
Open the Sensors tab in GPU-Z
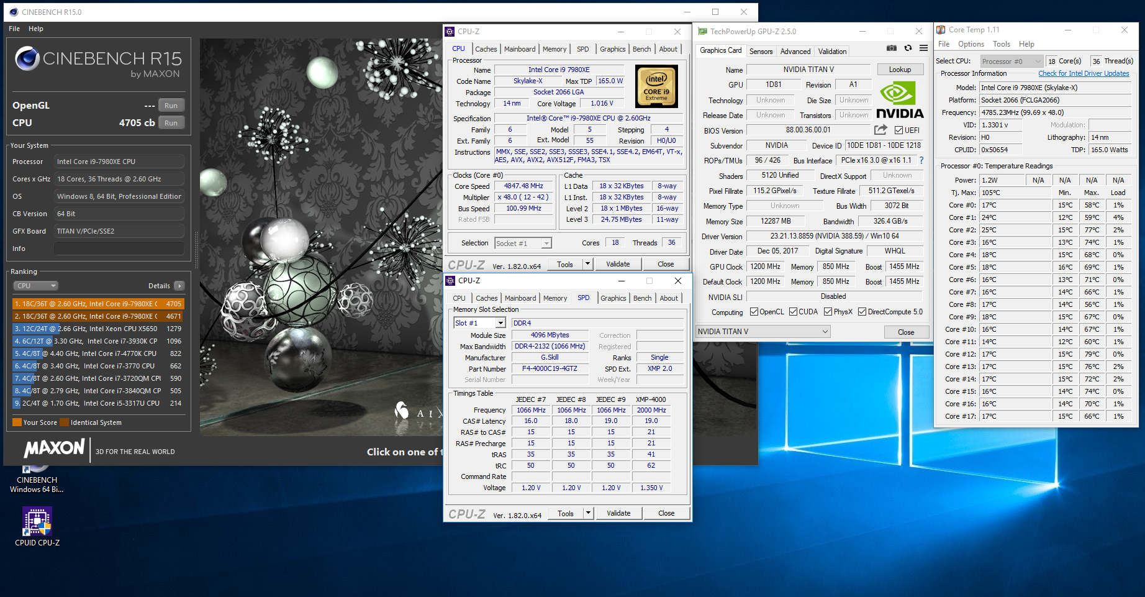point(761,52)
